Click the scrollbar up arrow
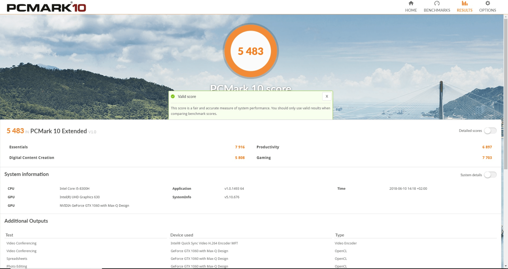Screen dimensions: 508x269 [506, 17]
